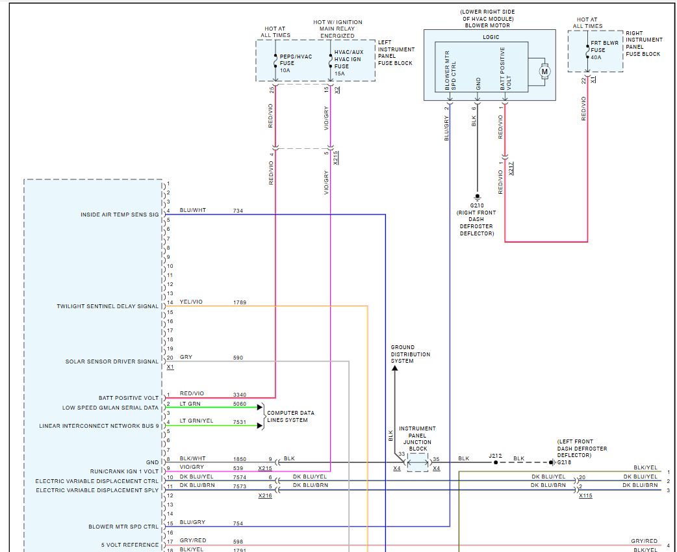
Task: Click the G210 ground symbol
Action: click(x=478, y=196)
